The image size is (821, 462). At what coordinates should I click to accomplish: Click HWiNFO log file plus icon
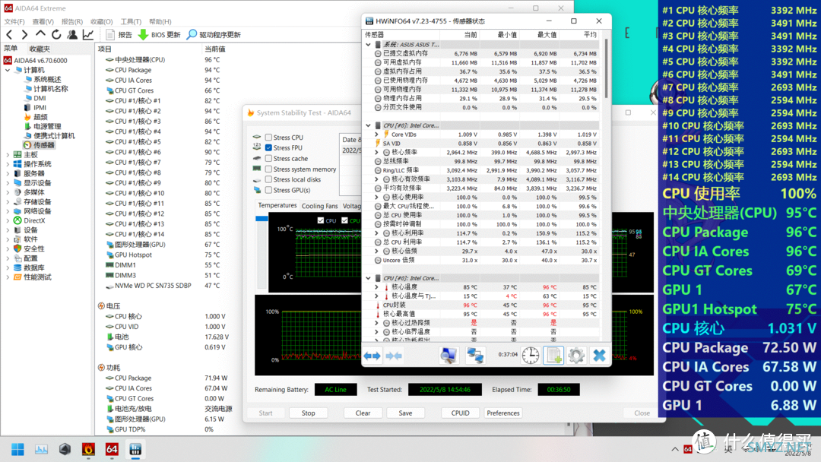[x=553, y=356]
